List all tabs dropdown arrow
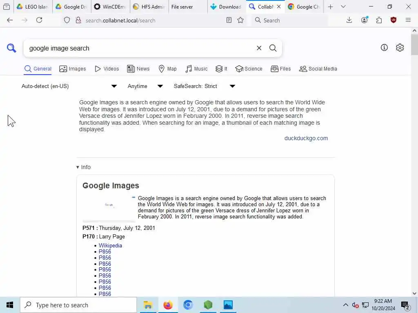 pos(343,7)
